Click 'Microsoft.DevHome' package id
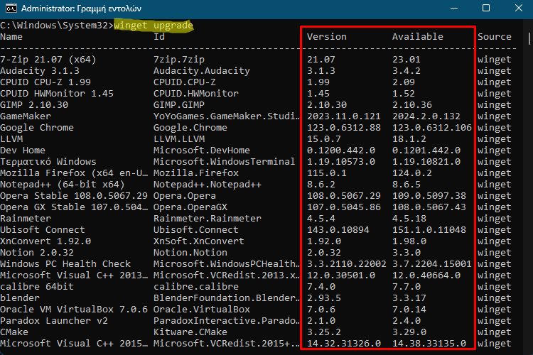 [x=202, y=150]
